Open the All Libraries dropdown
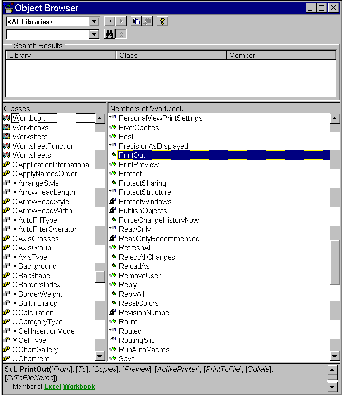Screen dimensions: 342x395 coord(94,22)
